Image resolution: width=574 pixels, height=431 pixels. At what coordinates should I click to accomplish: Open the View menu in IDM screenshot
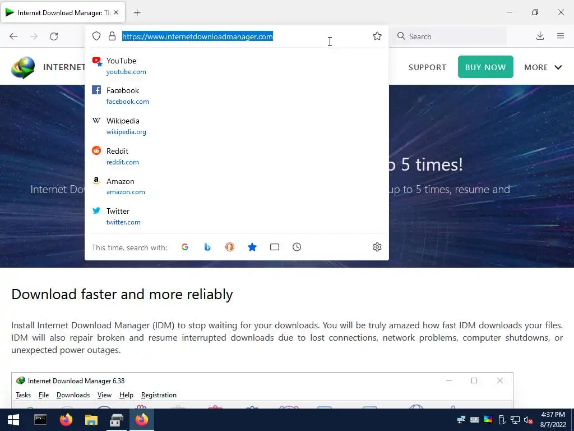(104, 395)
